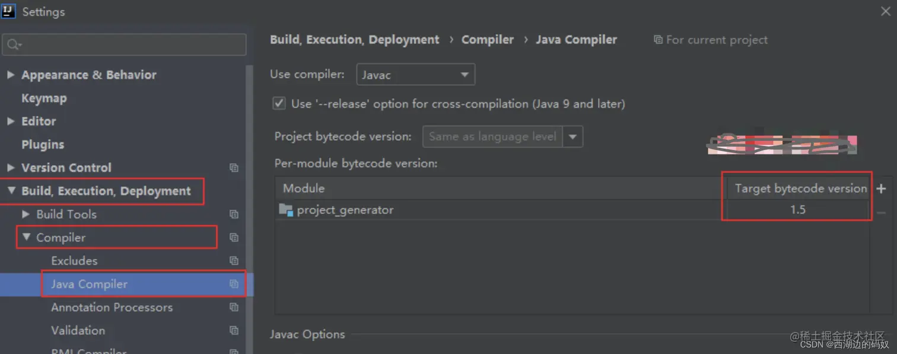The width and height of the screenshot is (897, 354).
Task: Click project-level icon beside Version Control
Action: (234, 168)
